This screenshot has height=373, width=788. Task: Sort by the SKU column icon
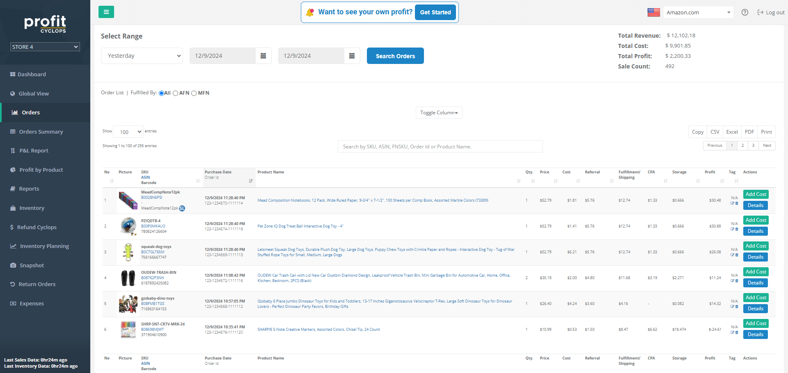(198, 181)
